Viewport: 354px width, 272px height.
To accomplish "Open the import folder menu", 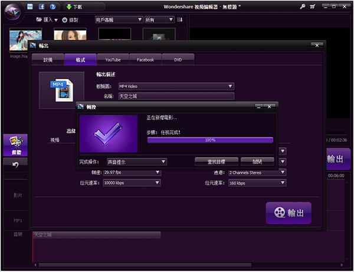I will click(x=47, y=20).
